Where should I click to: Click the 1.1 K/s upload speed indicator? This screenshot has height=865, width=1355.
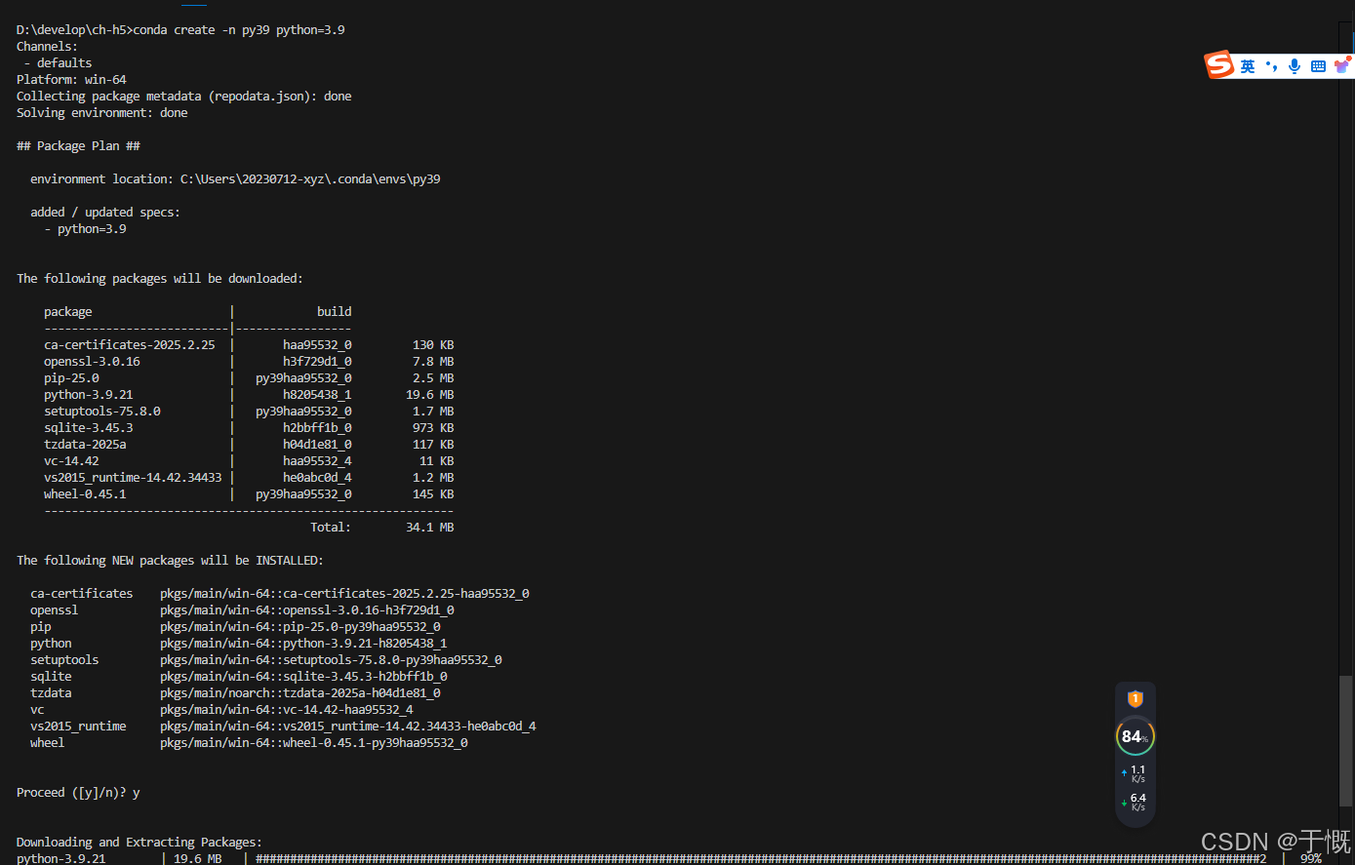[x=1136, y=773]
